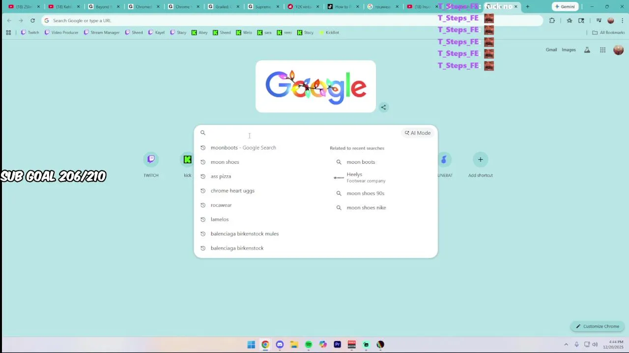Click the microphone icon in system tray
This screenshot has height=353, width=629.
pos(576,345)
